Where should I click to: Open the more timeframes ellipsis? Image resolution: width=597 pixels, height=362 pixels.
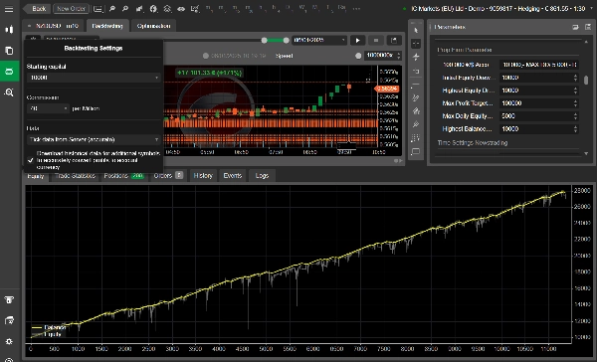pos(356,8)
